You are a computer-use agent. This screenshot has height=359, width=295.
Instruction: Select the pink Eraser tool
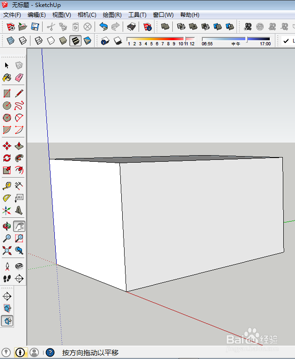[19, 78]
